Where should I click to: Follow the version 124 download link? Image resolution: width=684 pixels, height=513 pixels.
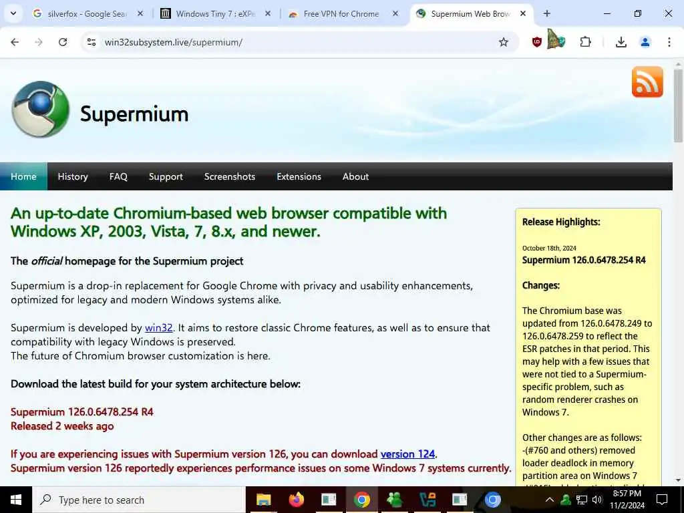[407, 454]
